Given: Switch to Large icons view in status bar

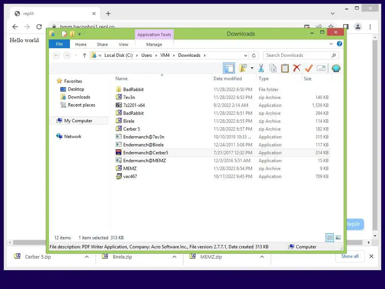Looking at the screenshot, I should [x=338, y=237].
